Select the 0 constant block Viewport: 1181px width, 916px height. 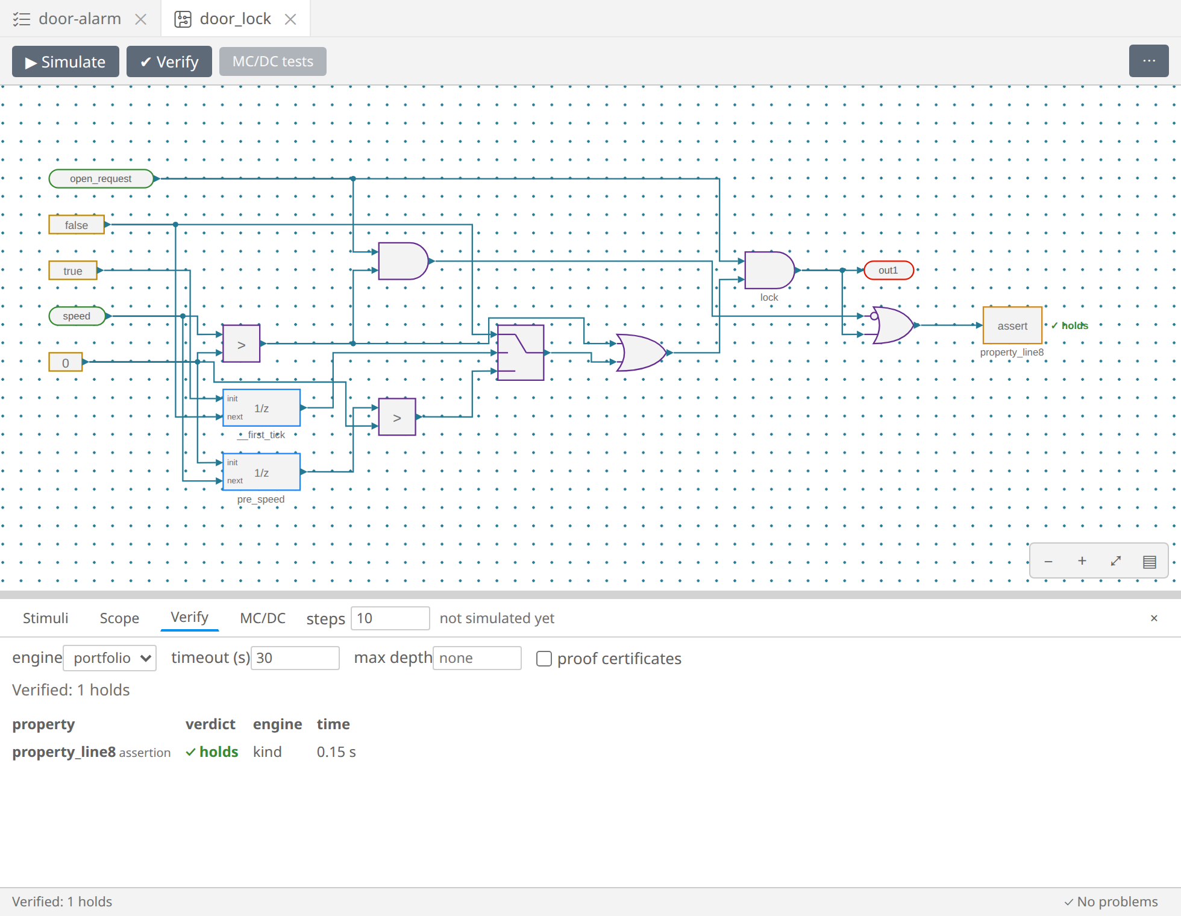(66, 362)
